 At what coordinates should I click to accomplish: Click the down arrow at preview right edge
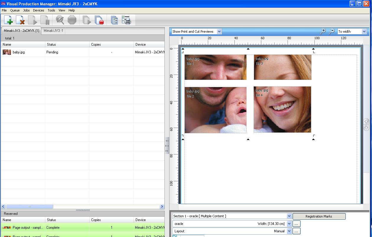point(366,128)
